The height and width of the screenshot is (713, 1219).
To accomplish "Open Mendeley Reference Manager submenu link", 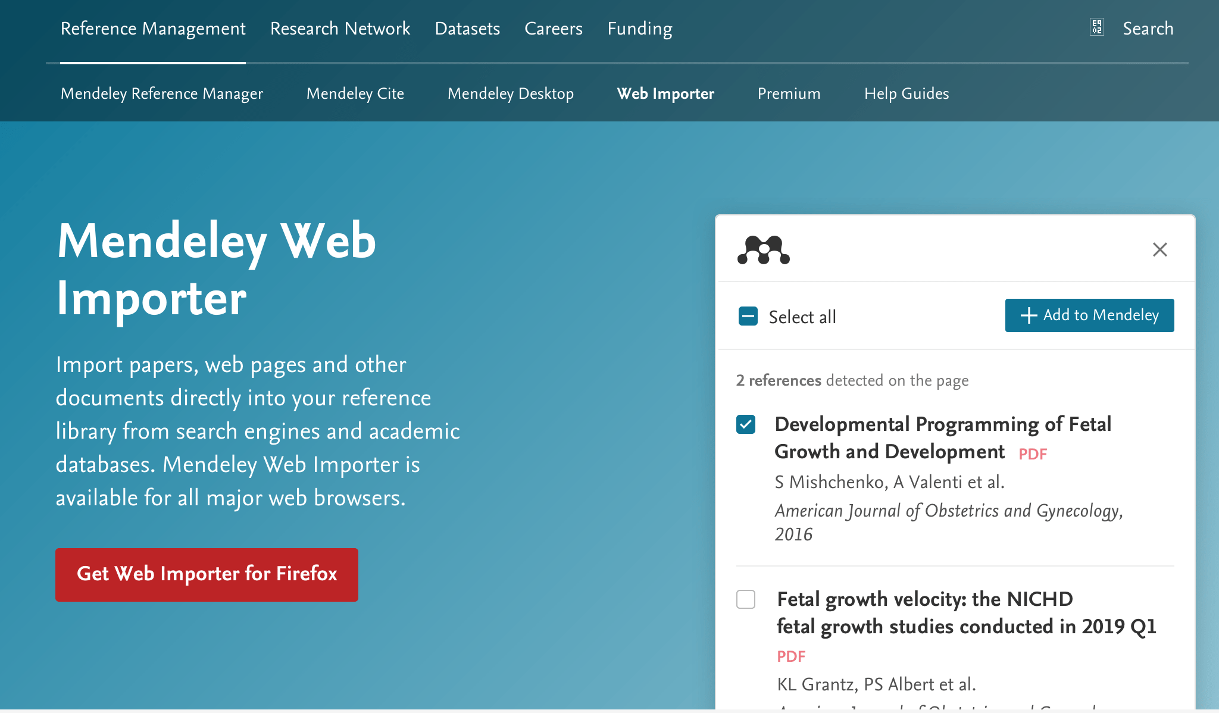I will 162,93.
